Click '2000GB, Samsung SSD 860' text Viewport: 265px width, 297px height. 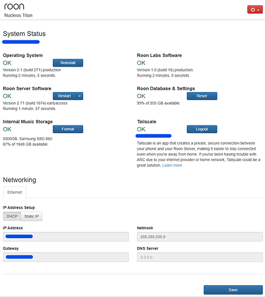tap(27, 139)
